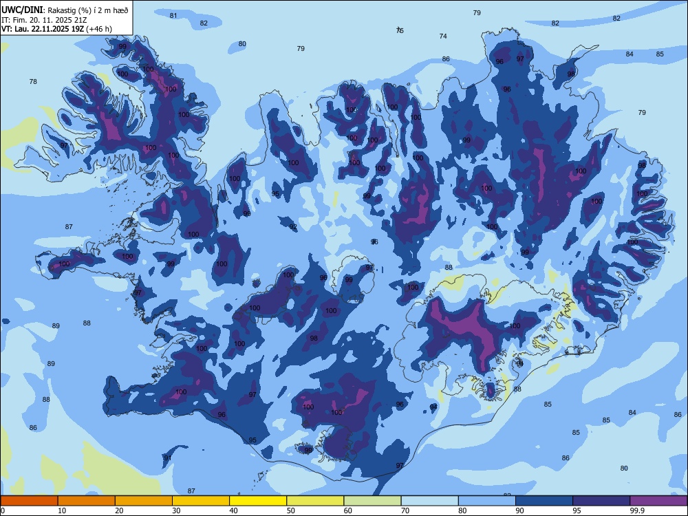Click the indigo 95–99.9 legend swatch
The image size is (688, 516).
coord(601,501)
